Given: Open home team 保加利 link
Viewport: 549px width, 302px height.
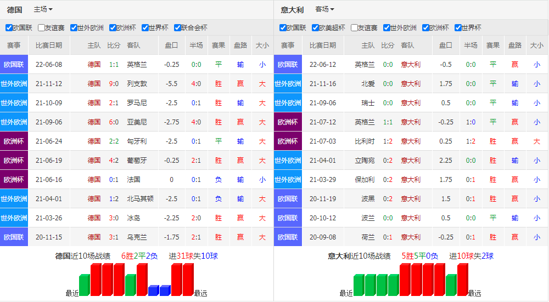Looking at the screenshot, I should pyautogui.click(x=365, y=180).
